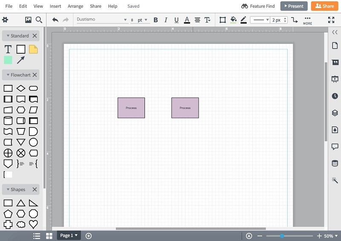Select the yellow note shape
This screenshot has width=341, height=241.
tap(33, 49)
